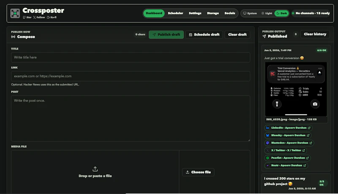
Task: Open the Scheduler tab
Action: (175, 13)
